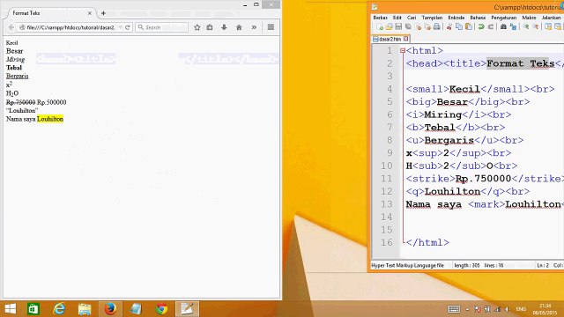Click the underlined Bergaris text in browser

(18, 76)
